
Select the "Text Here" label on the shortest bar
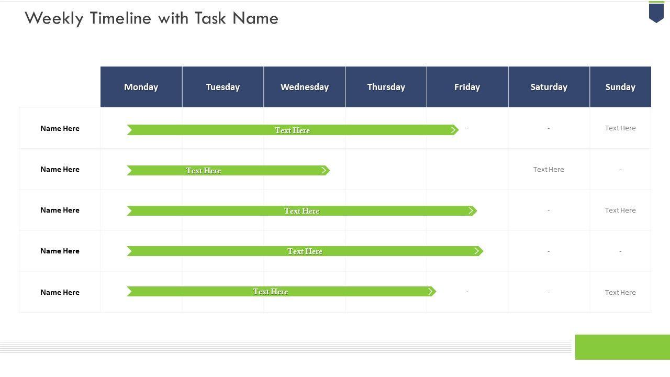click(x=204, y=171)
